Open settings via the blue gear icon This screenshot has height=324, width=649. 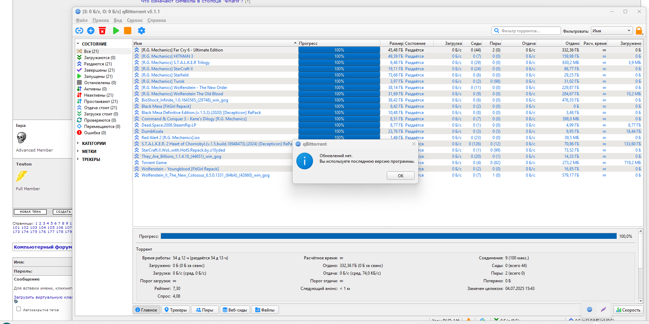tap(142, 31)
